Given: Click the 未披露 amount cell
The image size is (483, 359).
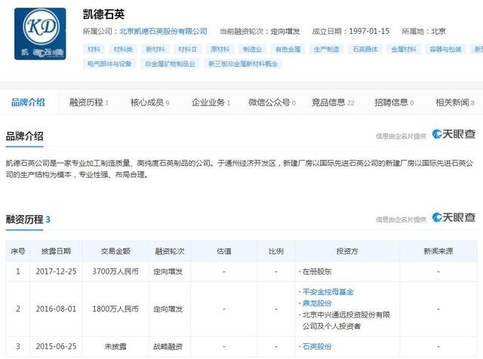Looking at the screenshot, I should point(115,346).
